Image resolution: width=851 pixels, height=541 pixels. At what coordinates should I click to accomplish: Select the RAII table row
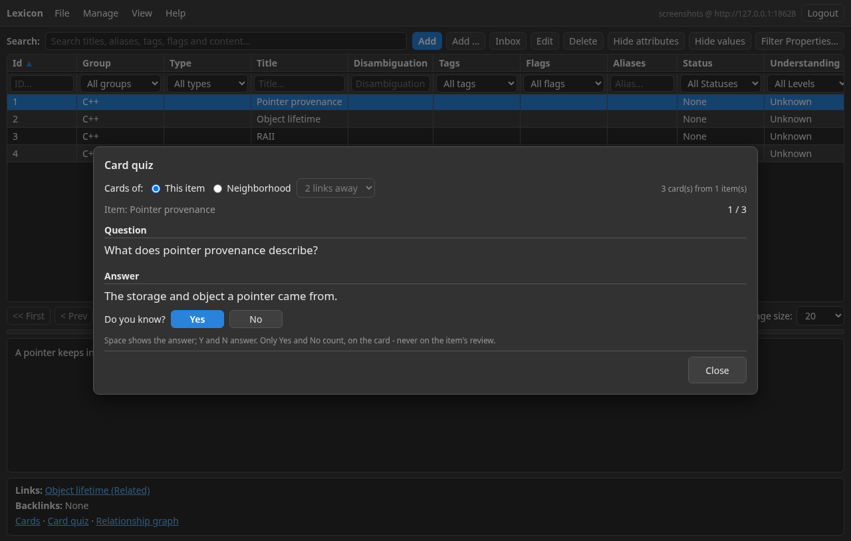(425, 136)
